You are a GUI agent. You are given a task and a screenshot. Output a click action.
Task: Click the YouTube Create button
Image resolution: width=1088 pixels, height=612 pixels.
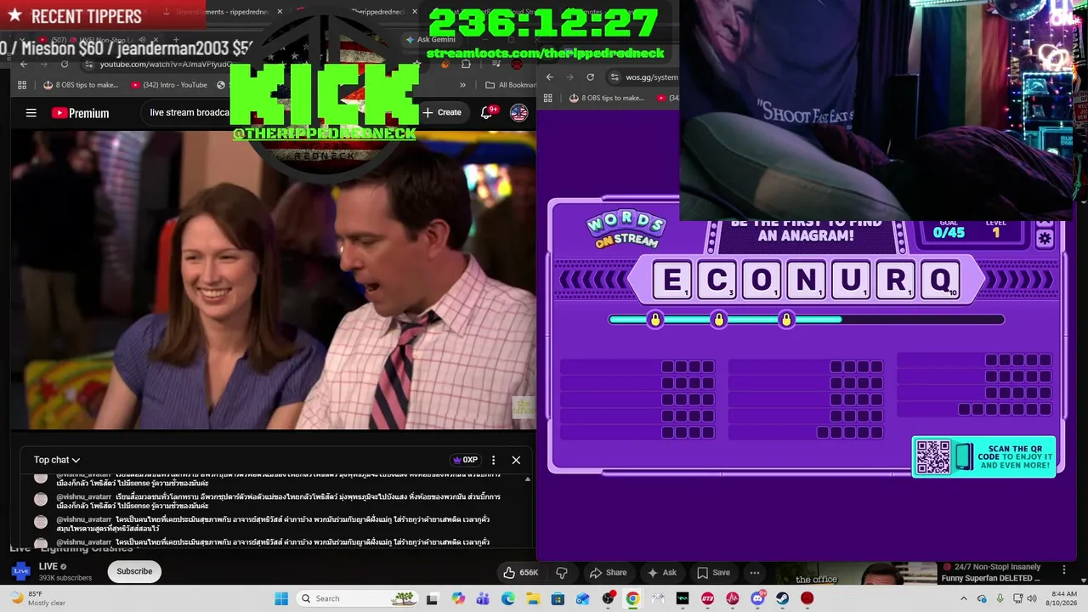(x=442, y=112)
